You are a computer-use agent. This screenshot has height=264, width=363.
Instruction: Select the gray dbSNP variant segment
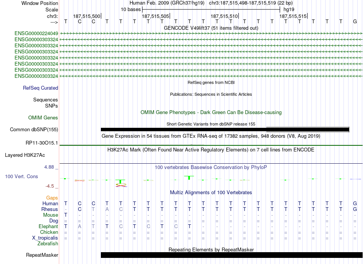(x=308, y=129)
